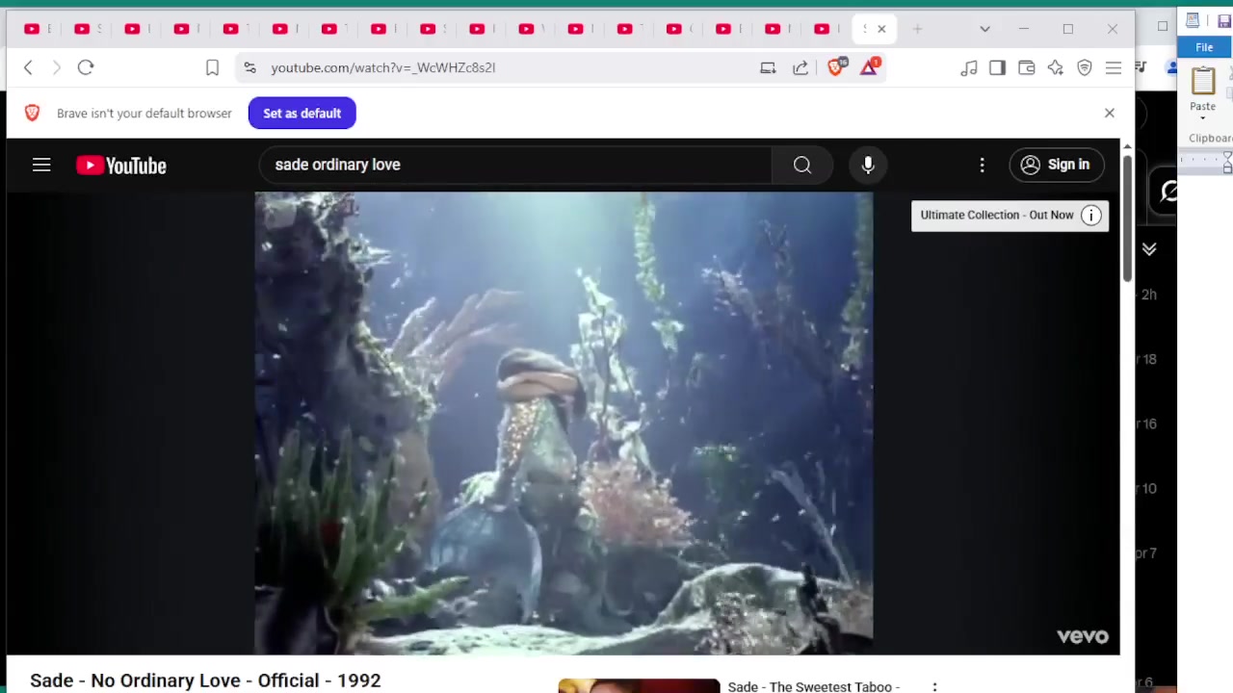
Task: Click the double chevron expander behind the browser
Action: 1149,249
